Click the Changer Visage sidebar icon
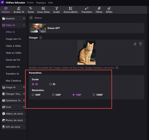The image size is (149, 140). tap(4, 94)
